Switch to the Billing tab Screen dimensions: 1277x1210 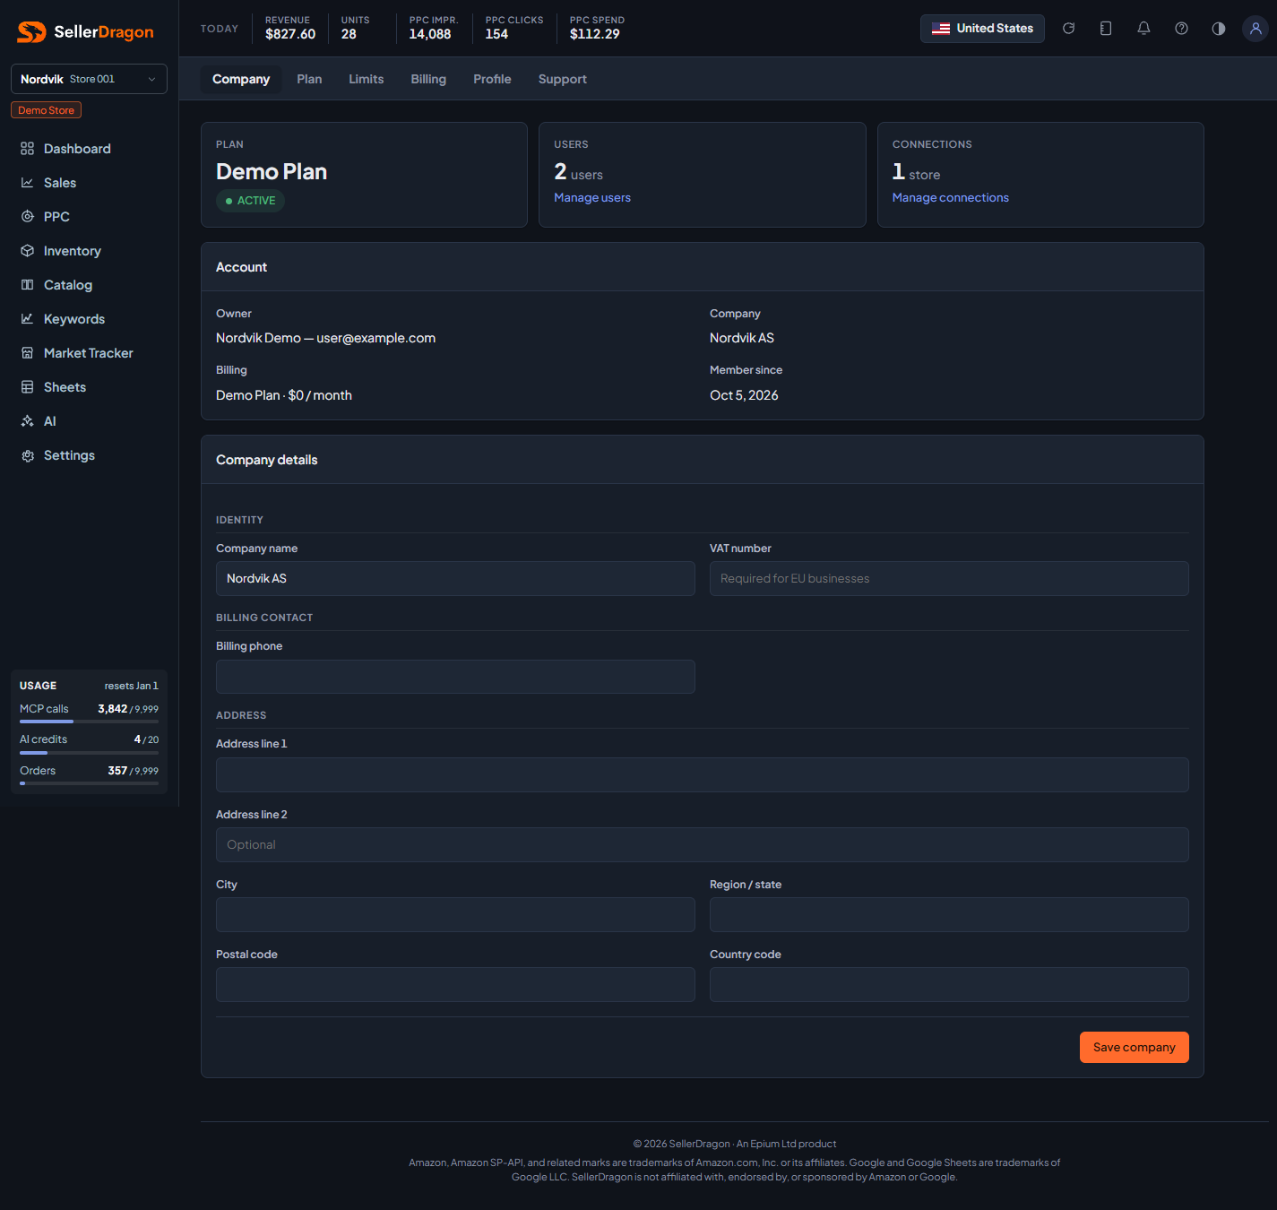tap(428, 79)
